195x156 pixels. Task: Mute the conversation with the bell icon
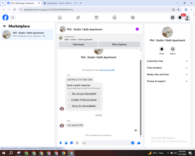pyautogui.click(x=162, y=49)
